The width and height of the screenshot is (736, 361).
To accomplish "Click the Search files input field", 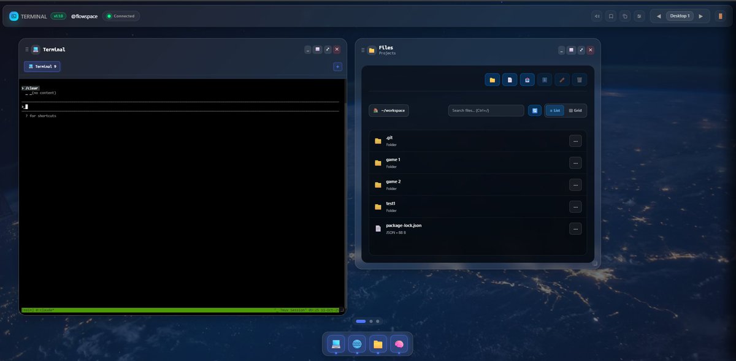I will click(x=486, y=110).
